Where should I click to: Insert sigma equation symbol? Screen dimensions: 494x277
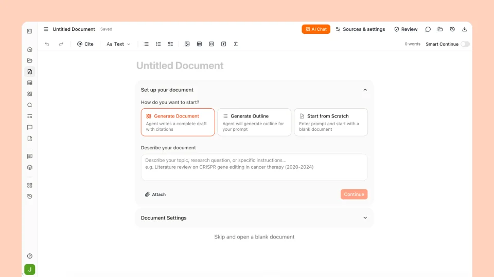[236, 44]
